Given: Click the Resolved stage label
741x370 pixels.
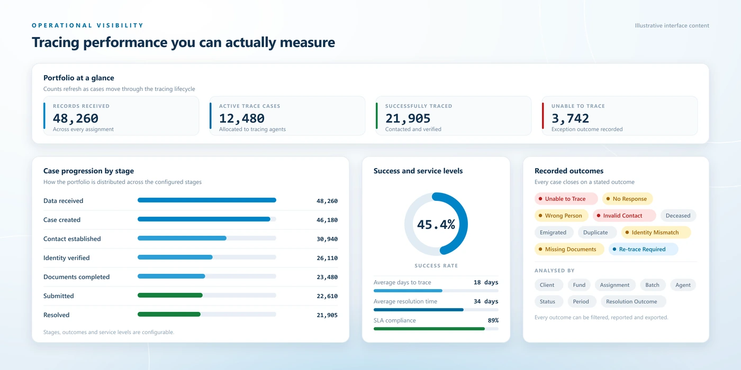Looking at the screenshot, I should (57, 315).
